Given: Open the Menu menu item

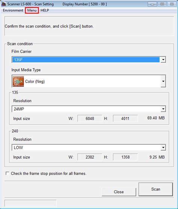Looking at the screenshot, I should (32, 10).
